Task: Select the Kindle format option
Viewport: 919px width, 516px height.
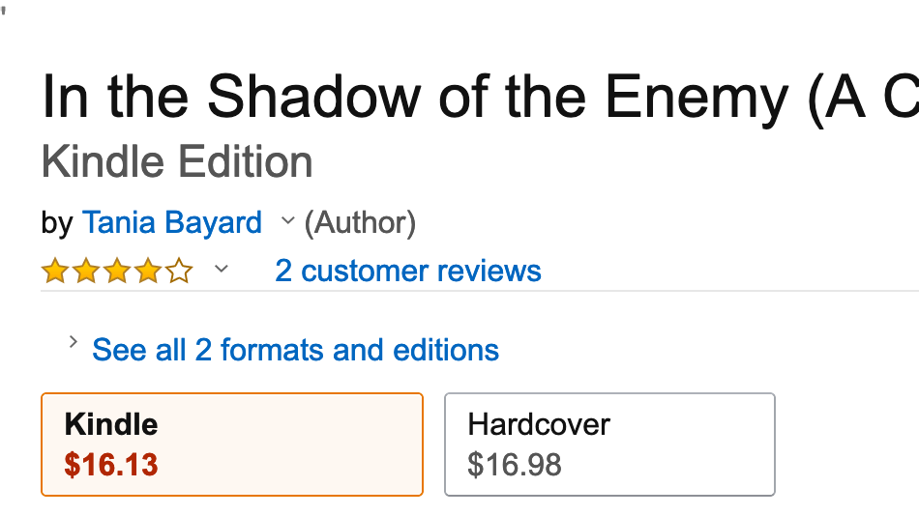Action: (231, 444)
